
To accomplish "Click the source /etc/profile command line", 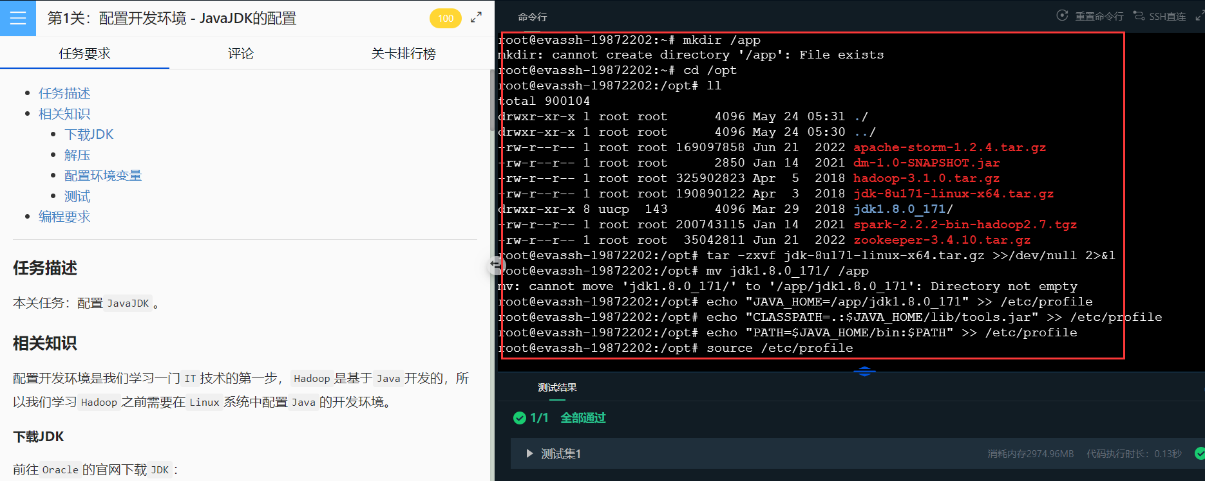I will coord(676,348).
